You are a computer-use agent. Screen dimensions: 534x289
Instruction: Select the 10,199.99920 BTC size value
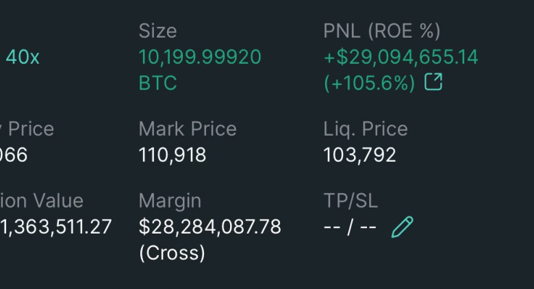(x=200, y=70)
